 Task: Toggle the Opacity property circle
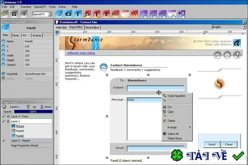coord(3,65)
